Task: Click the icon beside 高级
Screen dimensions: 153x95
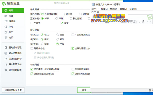Action: [6, 37]
